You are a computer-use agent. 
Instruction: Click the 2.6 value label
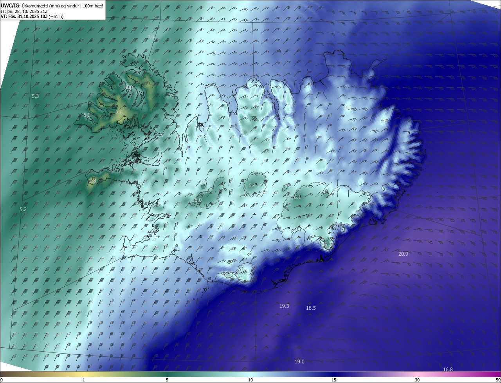(119, 113)
